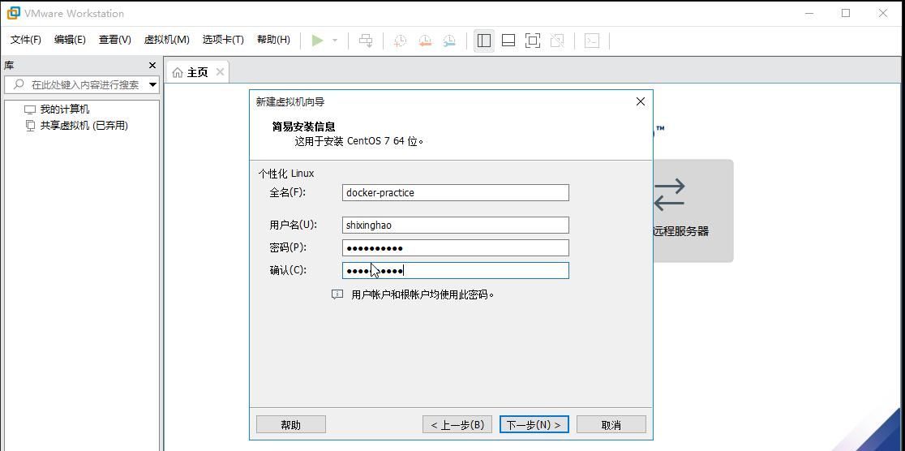The width and height of the screenshot is (905, 451).
Task: Click the console view icon
Action: click(x=592, y=41)
